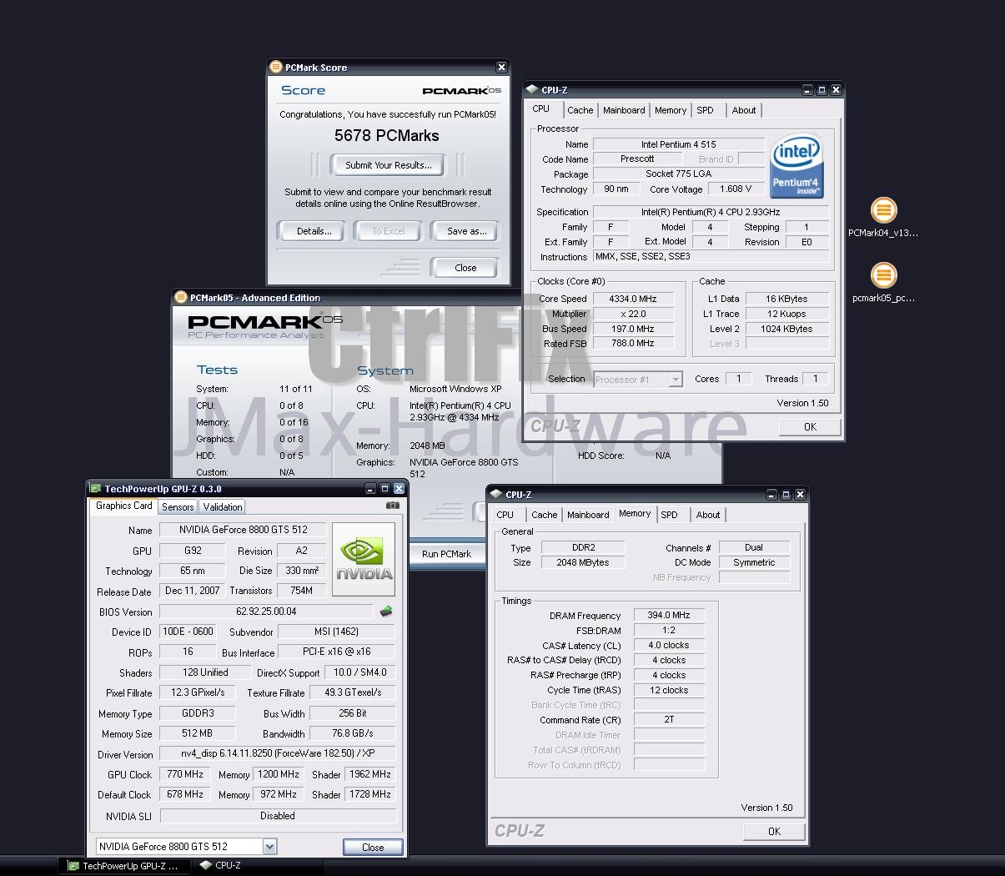
Task: Click the PCMark05 Advanced Edition title icon
Action: pos(181,298)
